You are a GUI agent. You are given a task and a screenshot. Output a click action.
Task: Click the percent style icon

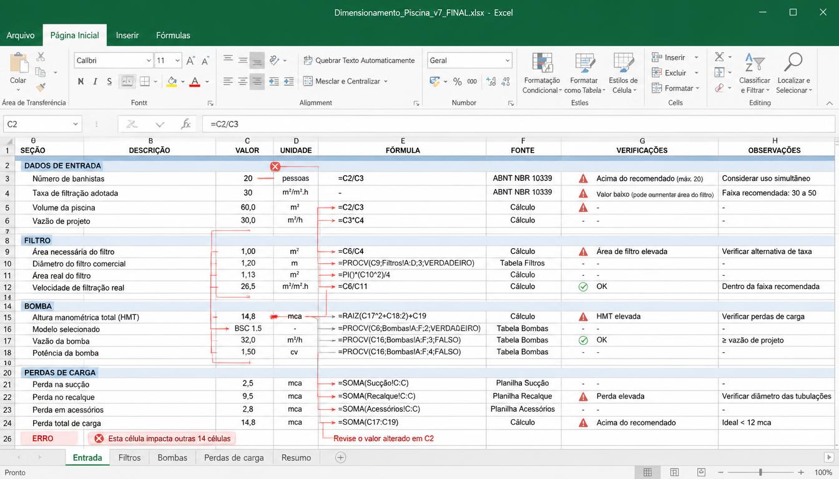tap(458, 82)
